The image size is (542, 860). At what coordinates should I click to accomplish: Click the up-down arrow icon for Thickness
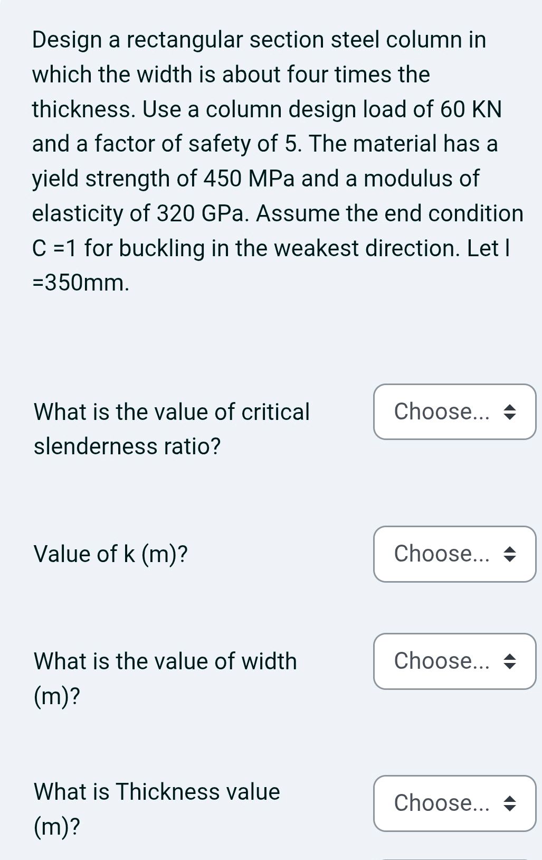pyautogui.click(x=509, y=803)
